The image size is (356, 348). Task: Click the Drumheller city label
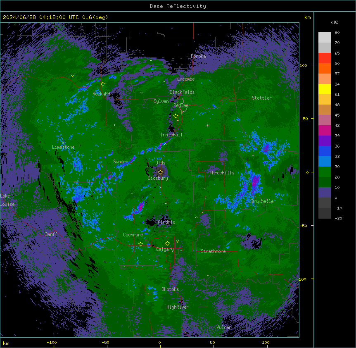(263, 201)
